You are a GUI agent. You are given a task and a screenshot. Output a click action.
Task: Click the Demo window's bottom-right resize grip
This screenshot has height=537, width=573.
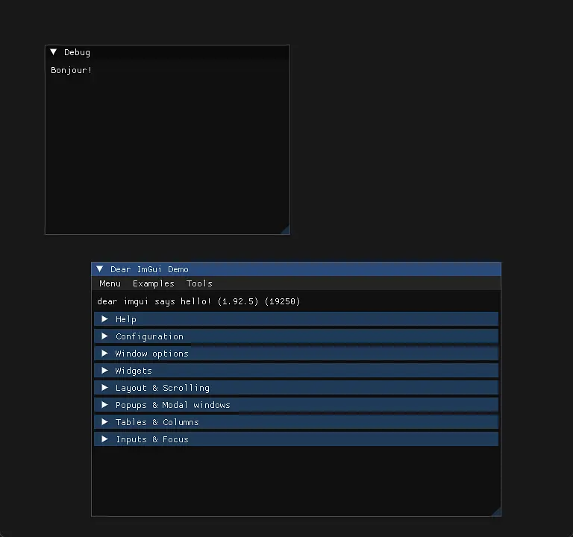click(497, 512)
